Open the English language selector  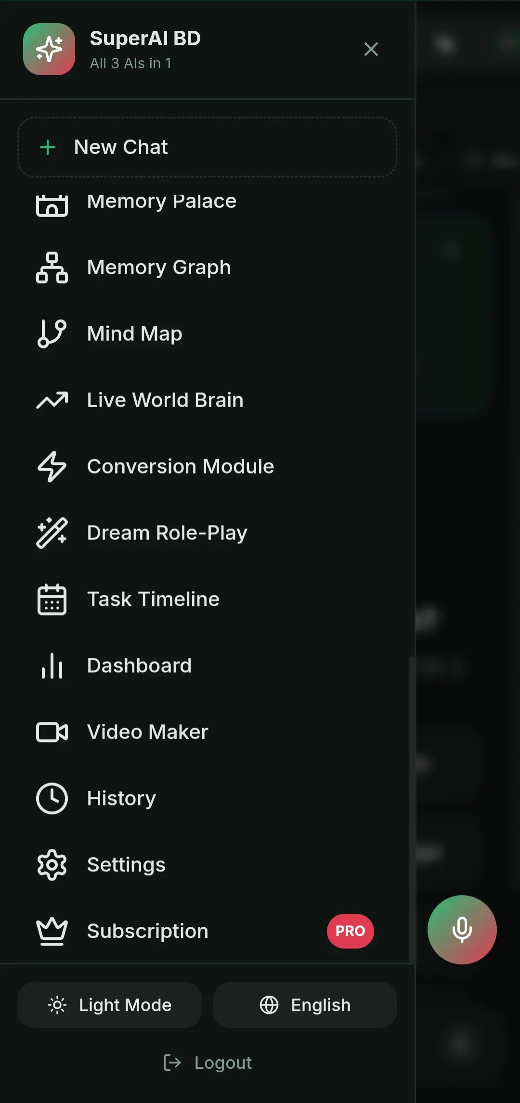point(305,1005)
